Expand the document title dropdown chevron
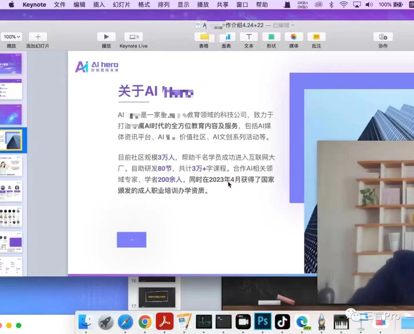Screen dimensions: 414x334 (293, 25)
